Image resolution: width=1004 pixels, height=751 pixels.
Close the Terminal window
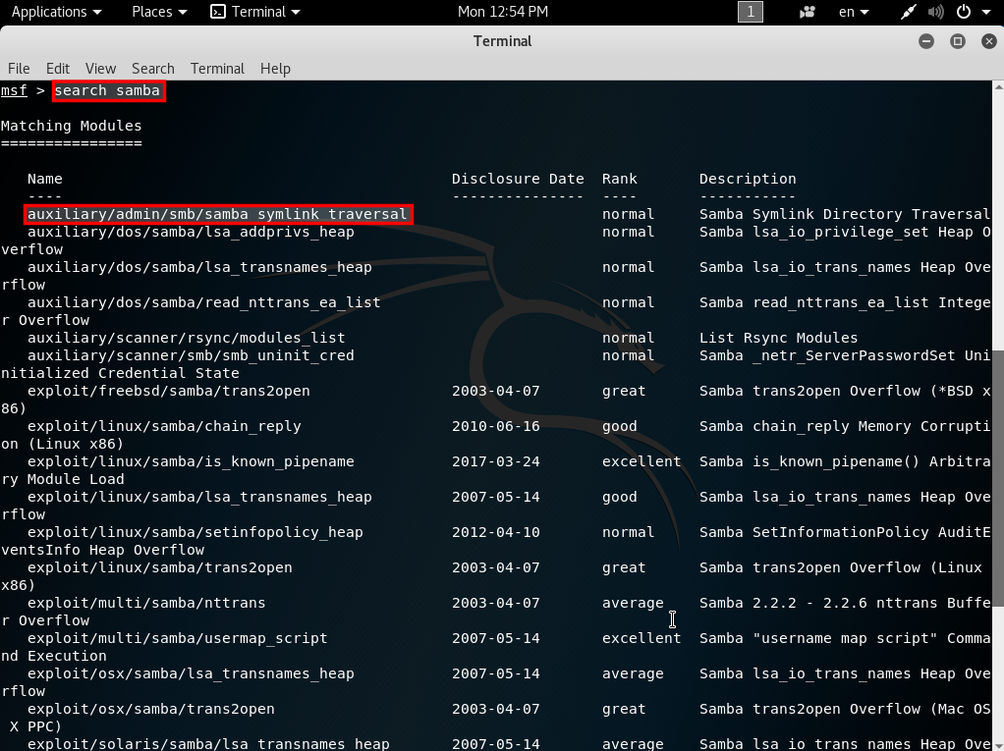pyautogui.click(x=987, y=41)
